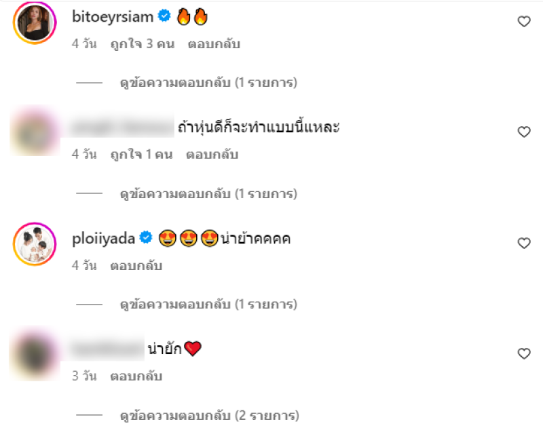543x447 pixels.
Task: Reply to the น่ายัก comment via ตอบกลับ
Action: click(136, 376)
